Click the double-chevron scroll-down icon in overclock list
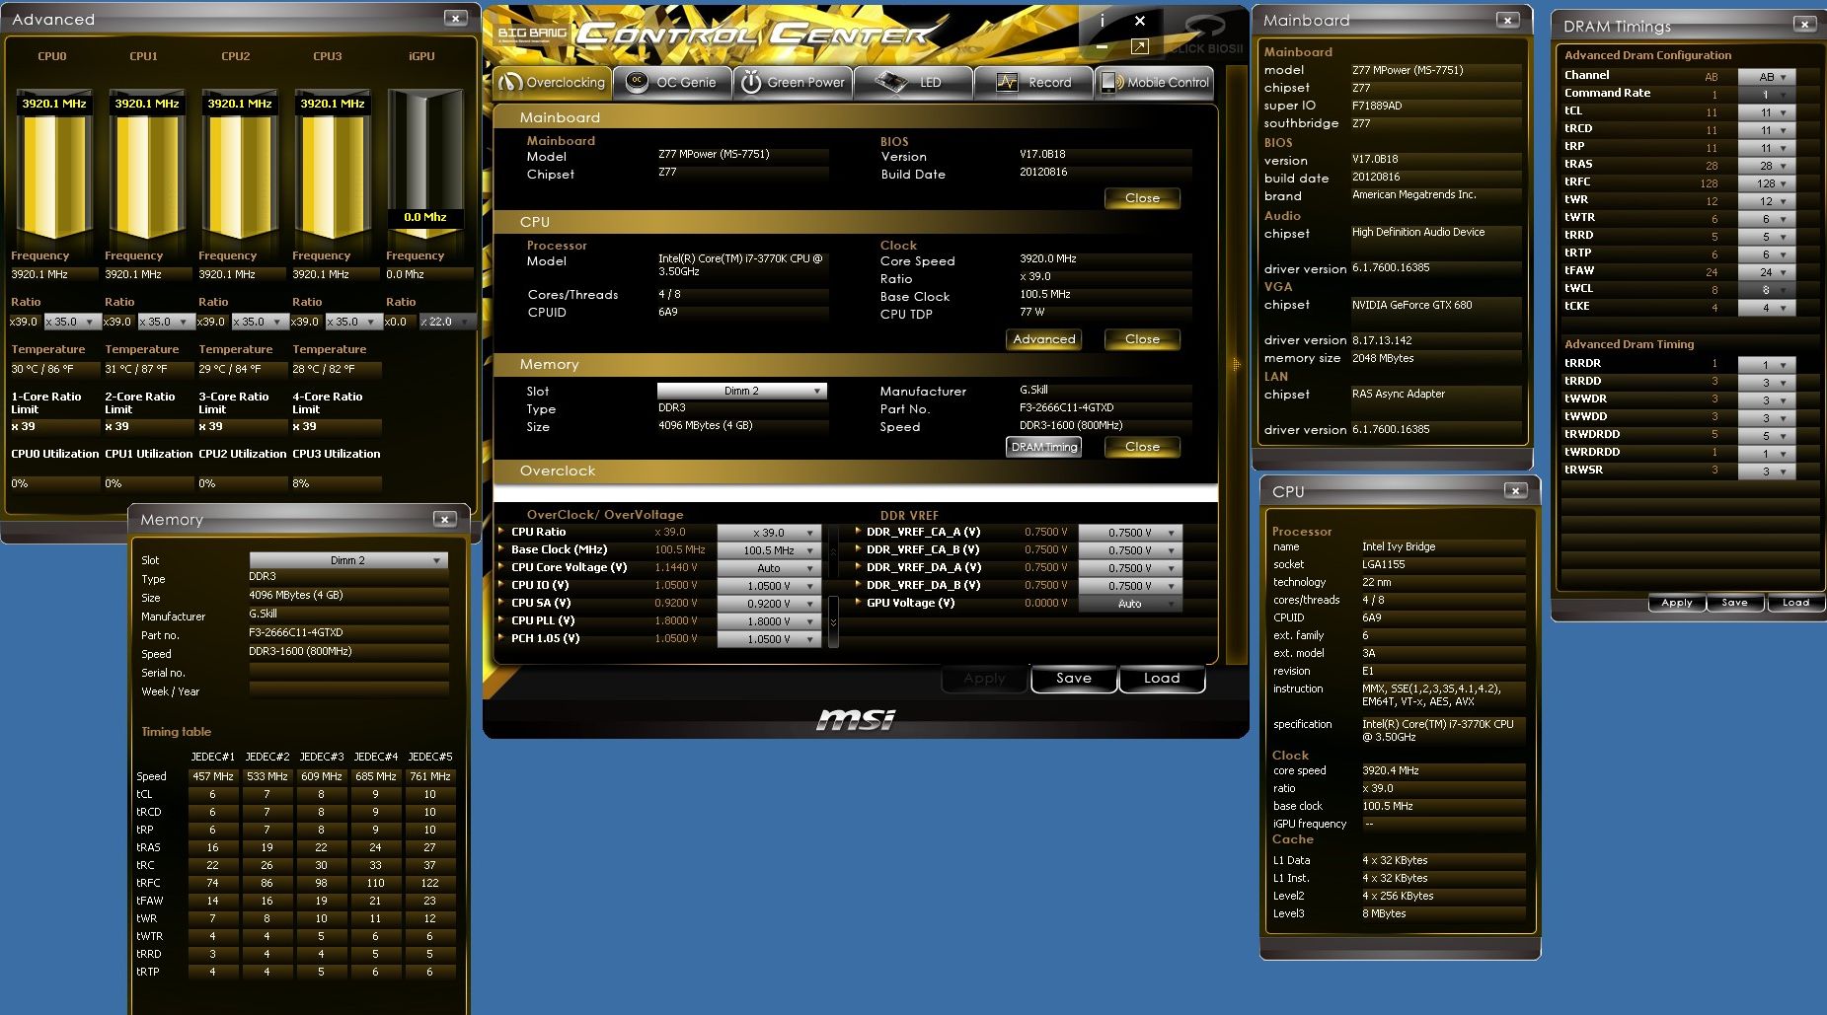1827x1015 pixels. pyautogui.click(x=833, y=622)
